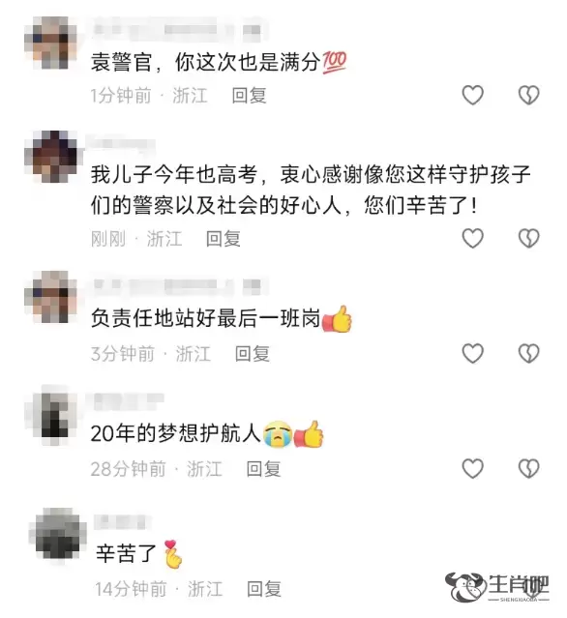Reply to the 袁警官 满分 comment
The image size is (567, 618).
(250, 96)
